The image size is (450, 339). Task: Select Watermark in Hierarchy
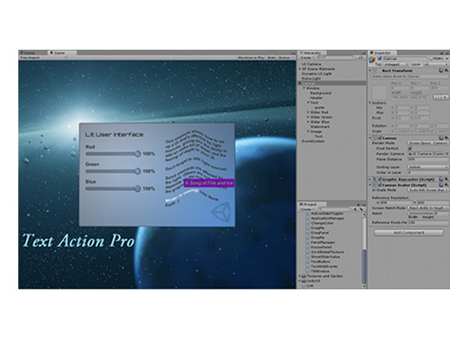coord(320,126)
